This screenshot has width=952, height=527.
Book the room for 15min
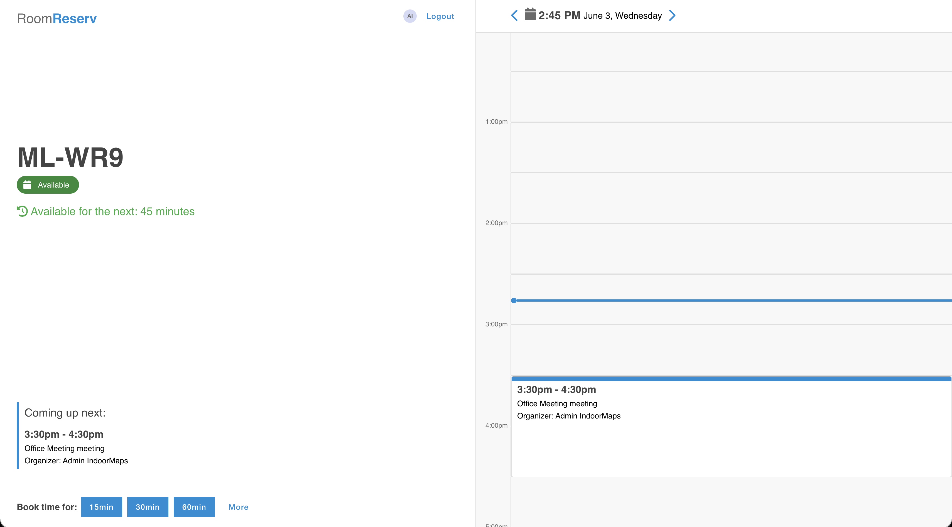click(x=101, y=507)
